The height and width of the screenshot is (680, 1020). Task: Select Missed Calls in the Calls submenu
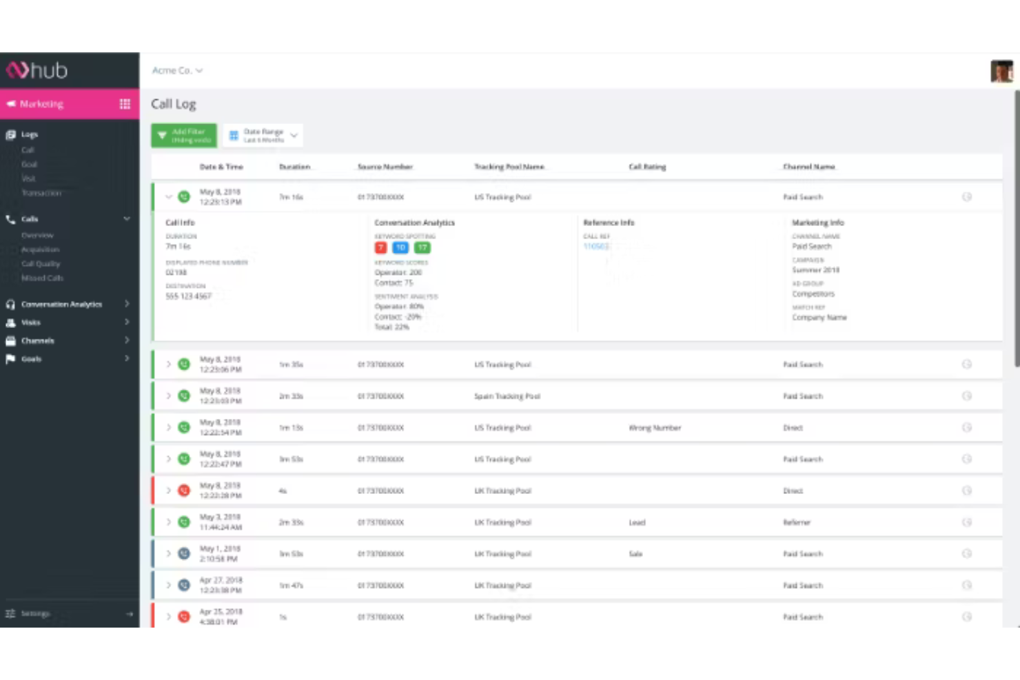tap(42, 278)
